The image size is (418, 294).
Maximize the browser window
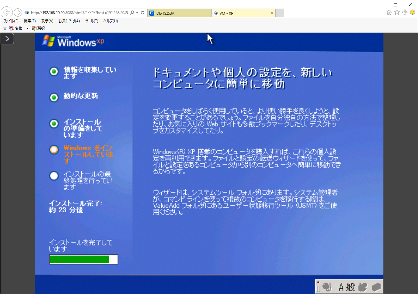click(396, 5)
